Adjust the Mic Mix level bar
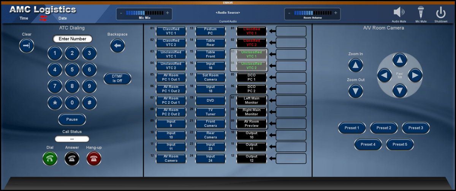Screen dimensions: 456x191 tap(144, 13)
